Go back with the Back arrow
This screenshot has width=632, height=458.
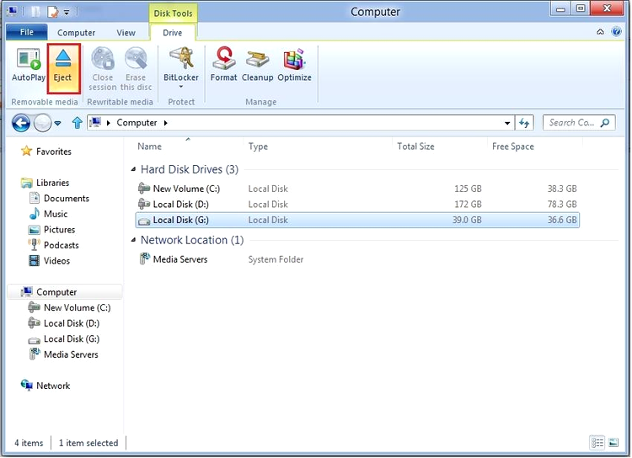pos(21,123)
